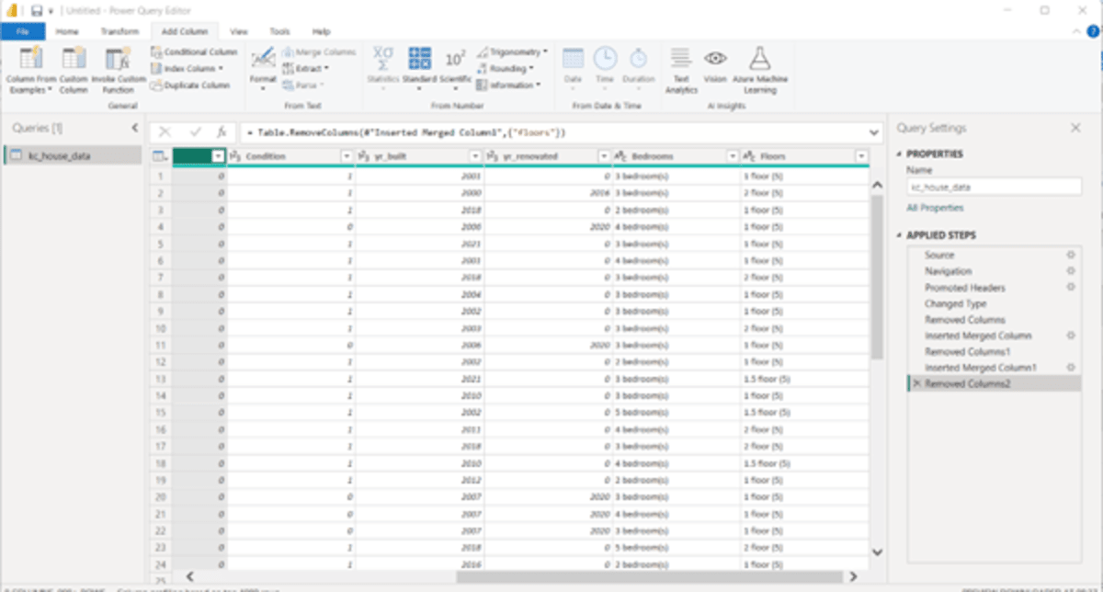
Task: Open settings gear for Navigation step
Action: click(1070, 271)
